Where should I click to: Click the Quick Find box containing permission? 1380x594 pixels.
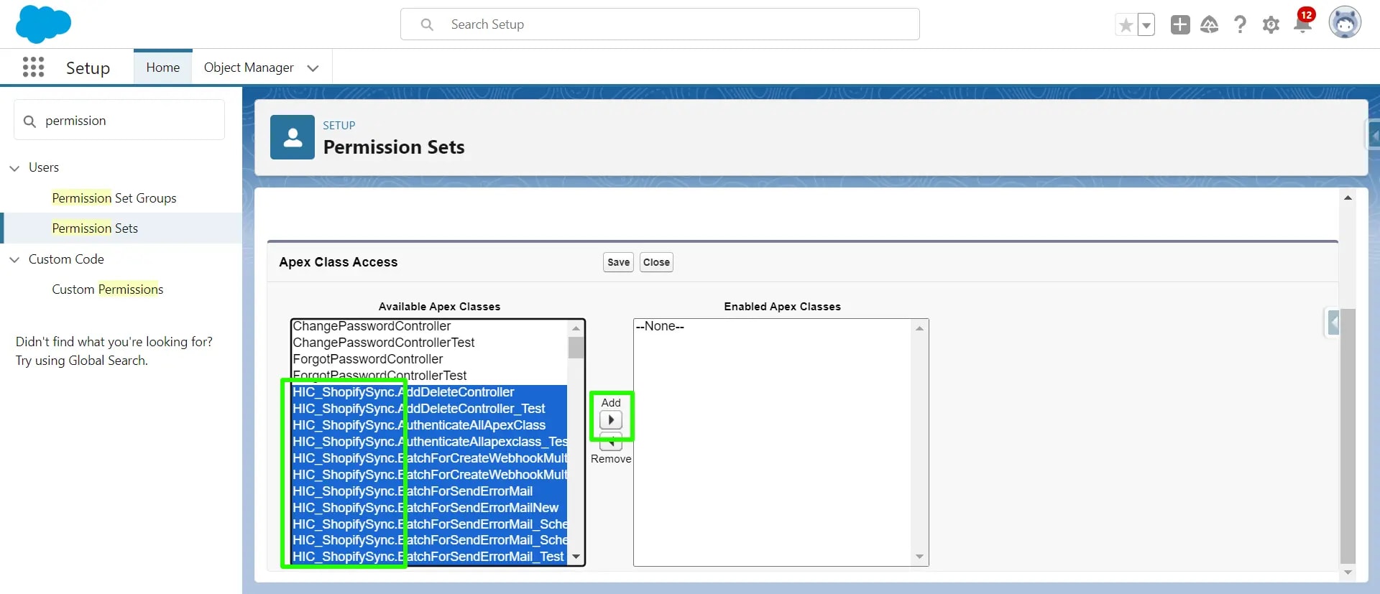coord(119,120)
